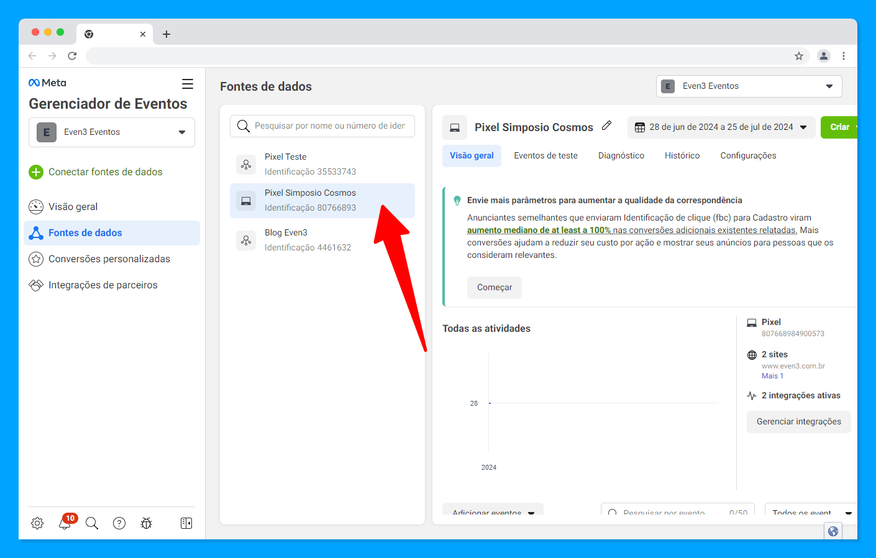Open settings gear in bottom toolbar
The image size is (876, 558).
37,523
